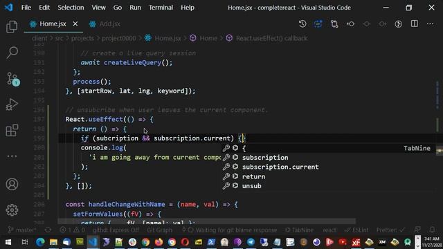Switch to the Add.jsx tab
This screenshot has height=249, width=443.
click(x=105, y=24)
